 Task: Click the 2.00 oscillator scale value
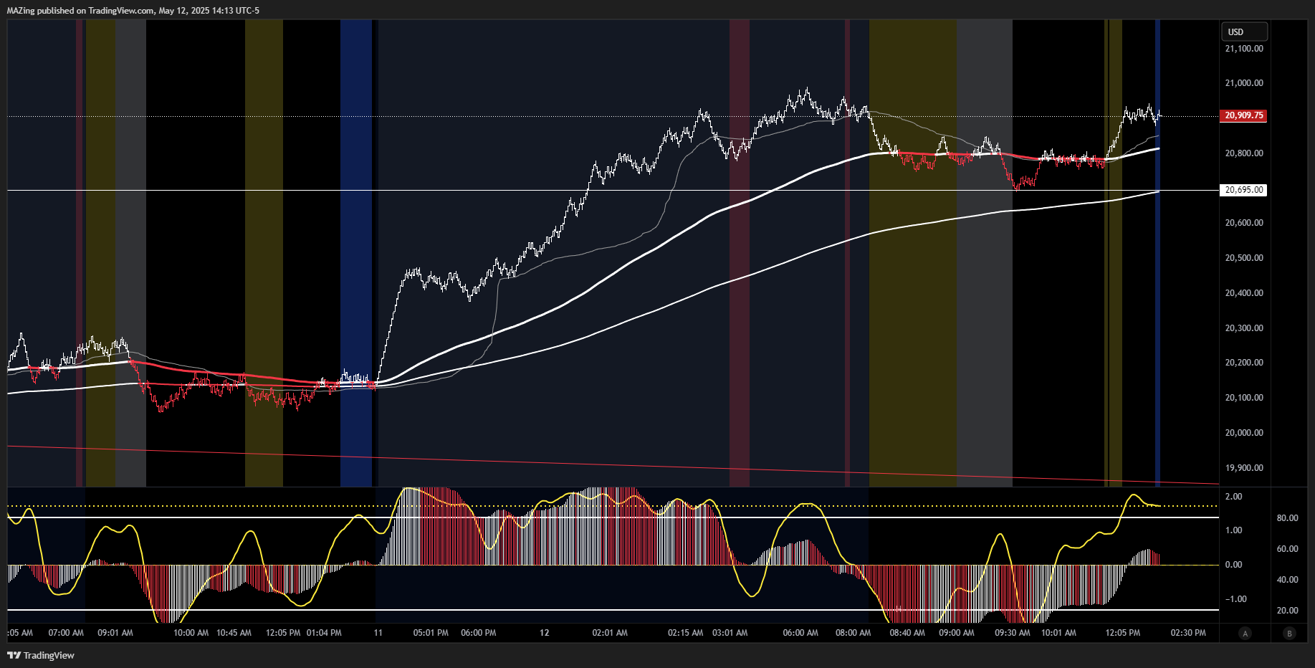point(1233,497)
